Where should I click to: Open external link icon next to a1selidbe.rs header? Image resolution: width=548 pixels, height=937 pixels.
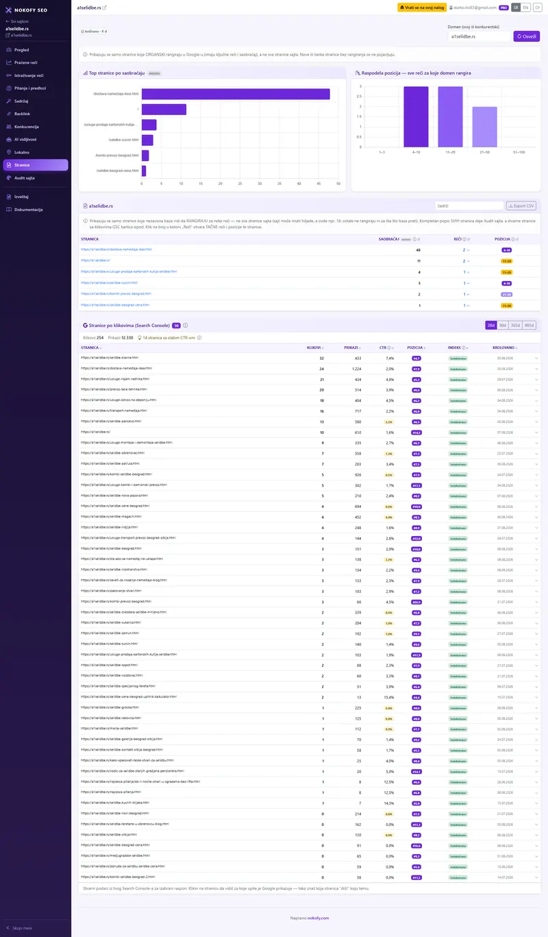pyautogui.click(x=104, y=7)
